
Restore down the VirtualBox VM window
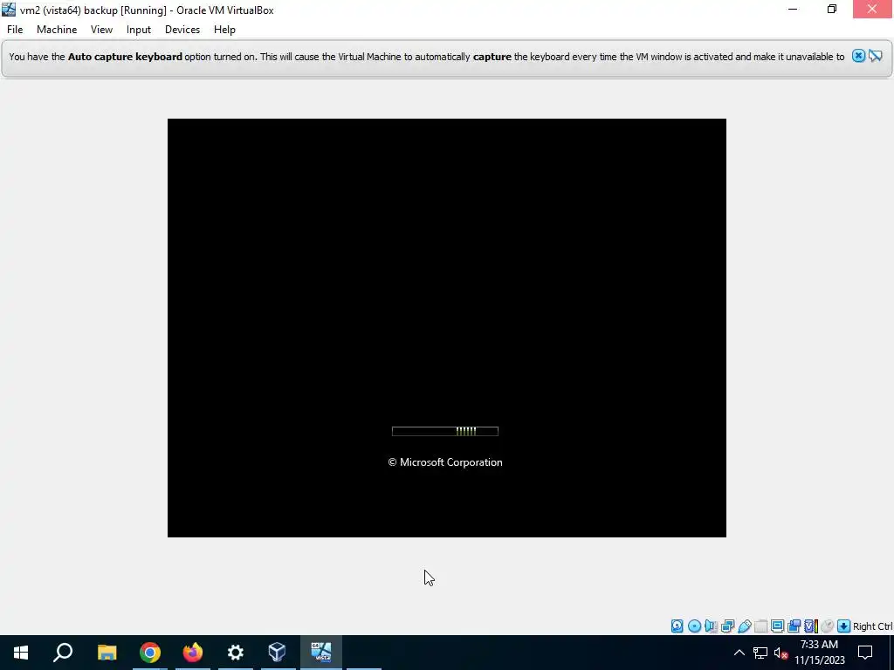(x=832, y=10)
